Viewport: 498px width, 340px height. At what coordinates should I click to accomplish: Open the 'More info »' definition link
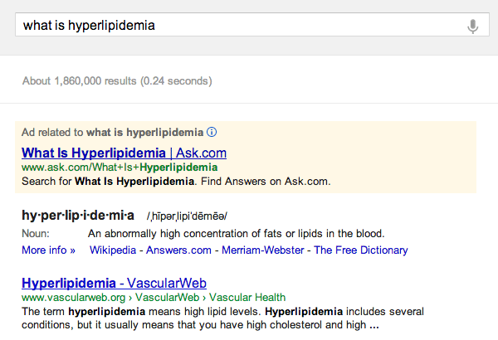pyautogui.click(x=48, y=250)
